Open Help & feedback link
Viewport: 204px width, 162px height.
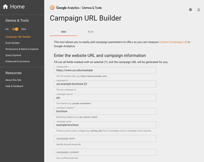[14, 86]
